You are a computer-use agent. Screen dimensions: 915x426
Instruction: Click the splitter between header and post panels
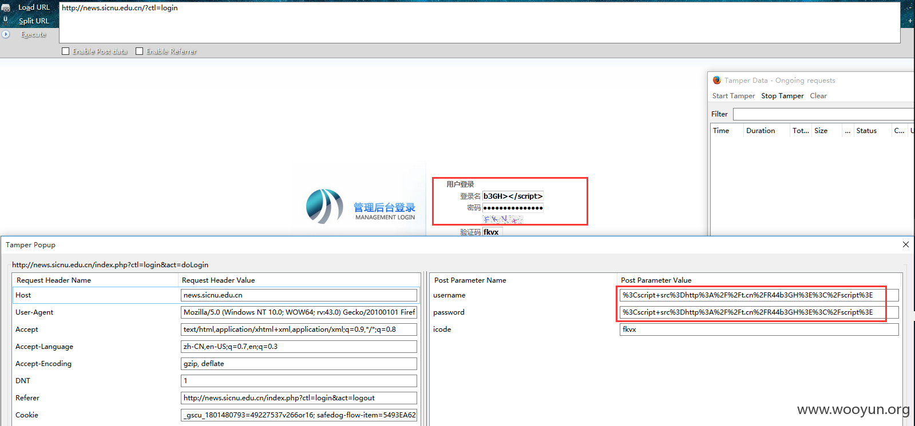[425, 348]
